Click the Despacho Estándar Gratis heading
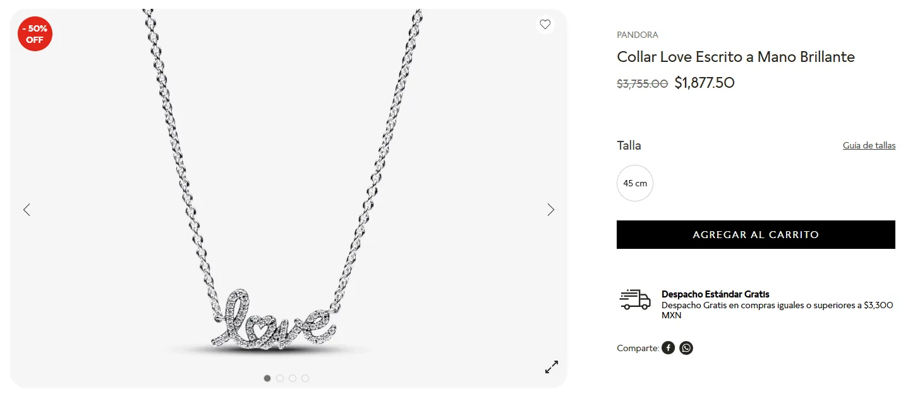This screenshot has height=396, width=908. (x=715, y=294)
